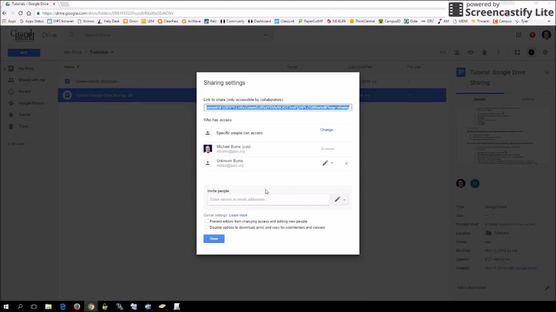Open the ThinkCentral bookmark
The width and height of the screenshot is (556, 312).
[x=362, y=21]
